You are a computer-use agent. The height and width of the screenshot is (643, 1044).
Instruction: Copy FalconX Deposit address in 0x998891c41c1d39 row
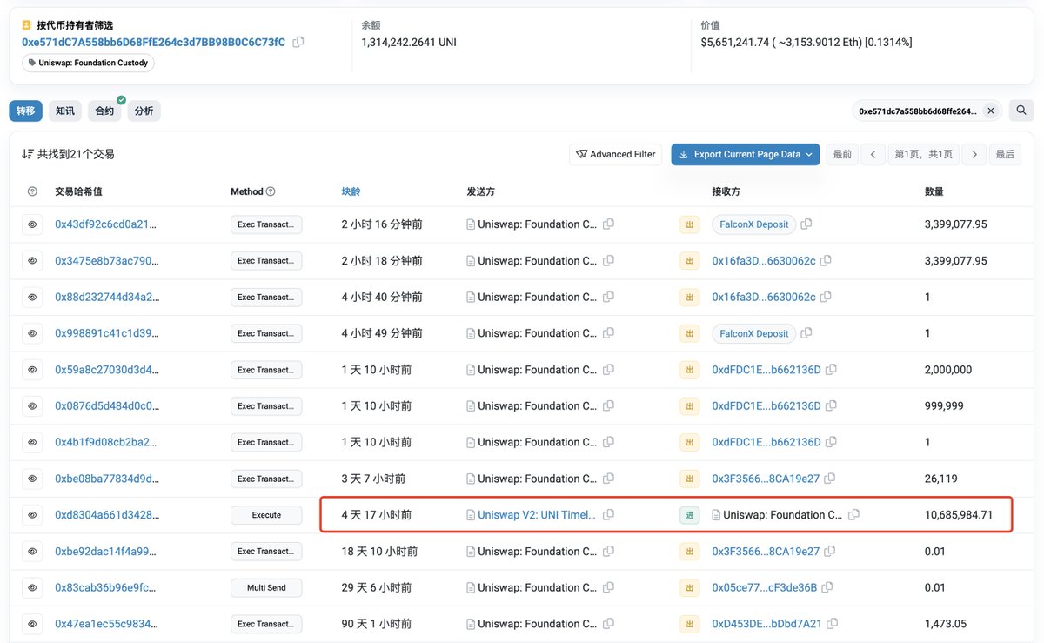pos(806,333)
